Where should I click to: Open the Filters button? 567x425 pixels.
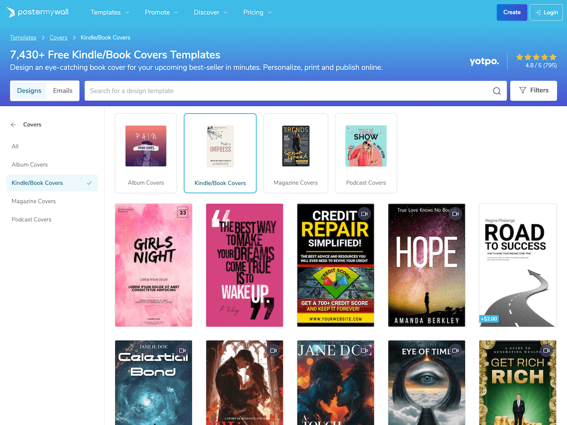[533, 91]
